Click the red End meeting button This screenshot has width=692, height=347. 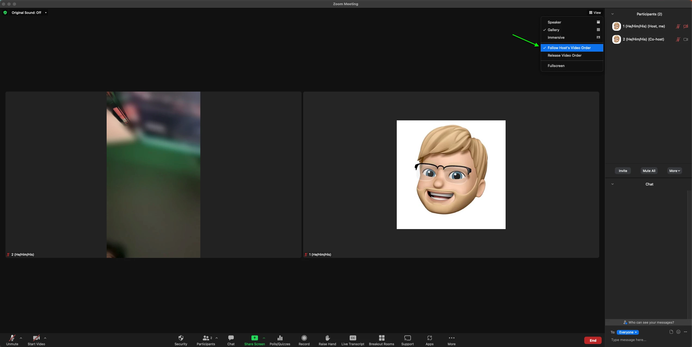593,340
